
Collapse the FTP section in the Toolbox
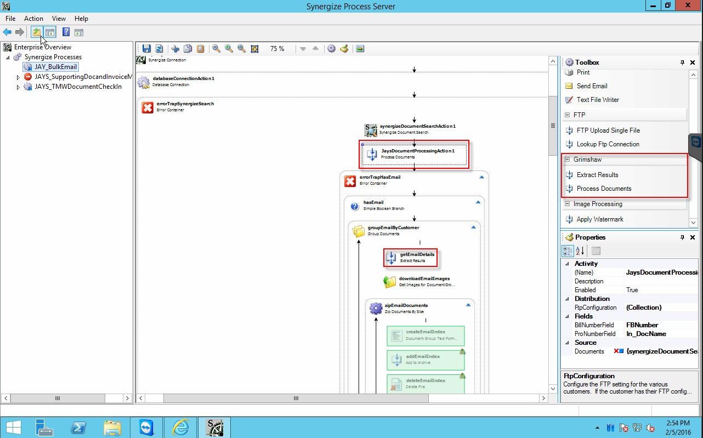pyautogui.click(x=568, y=115)
